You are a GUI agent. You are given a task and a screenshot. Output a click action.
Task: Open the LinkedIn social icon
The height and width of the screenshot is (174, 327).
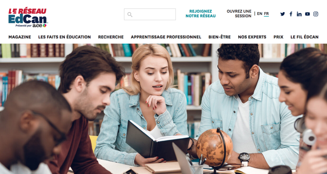point(299,14)
